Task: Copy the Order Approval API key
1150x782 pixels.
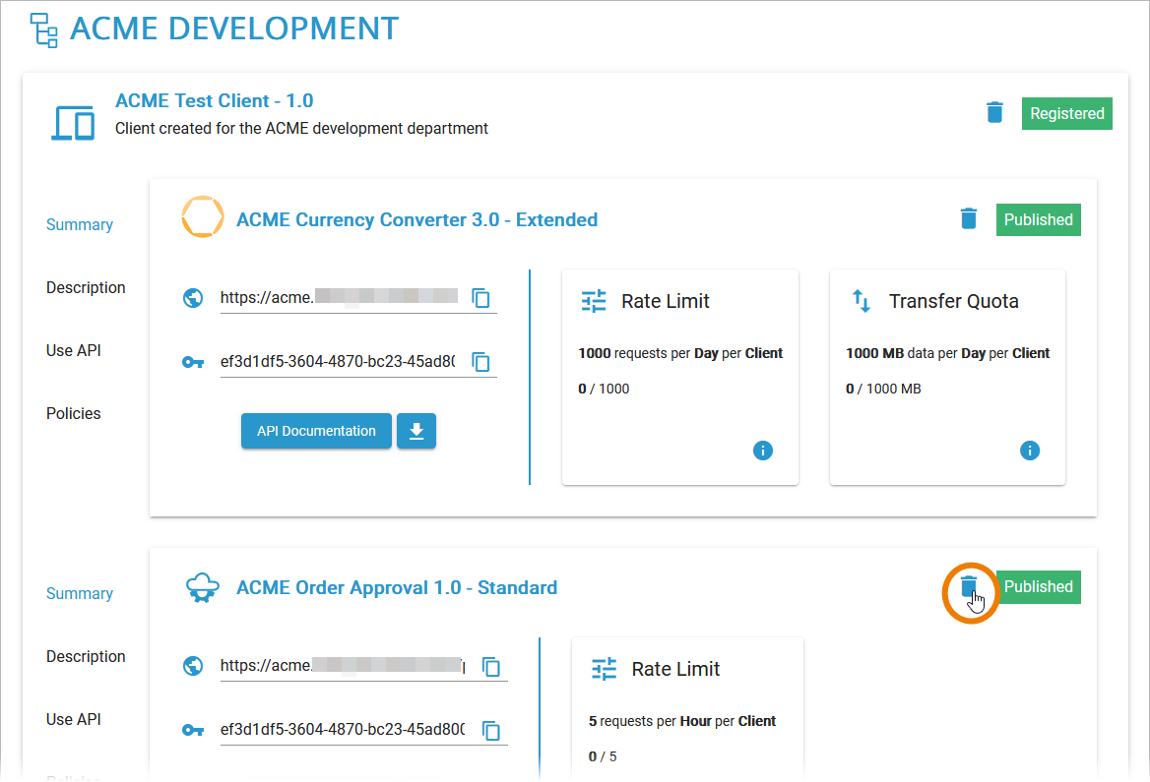Action: [491, 730]
